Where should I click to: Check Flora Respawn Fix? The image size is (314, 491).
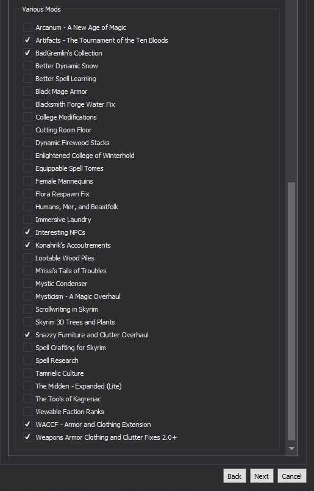[x=27, y=194]
